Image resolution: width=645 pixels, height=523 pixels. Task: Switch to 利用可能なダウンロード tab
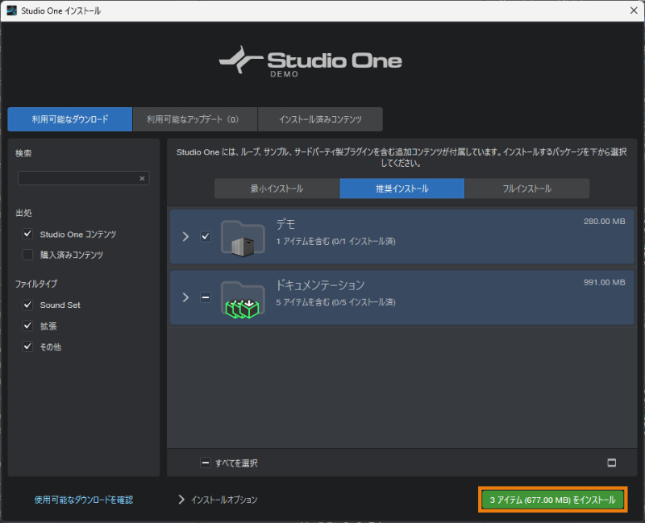[x=70, y=119]
